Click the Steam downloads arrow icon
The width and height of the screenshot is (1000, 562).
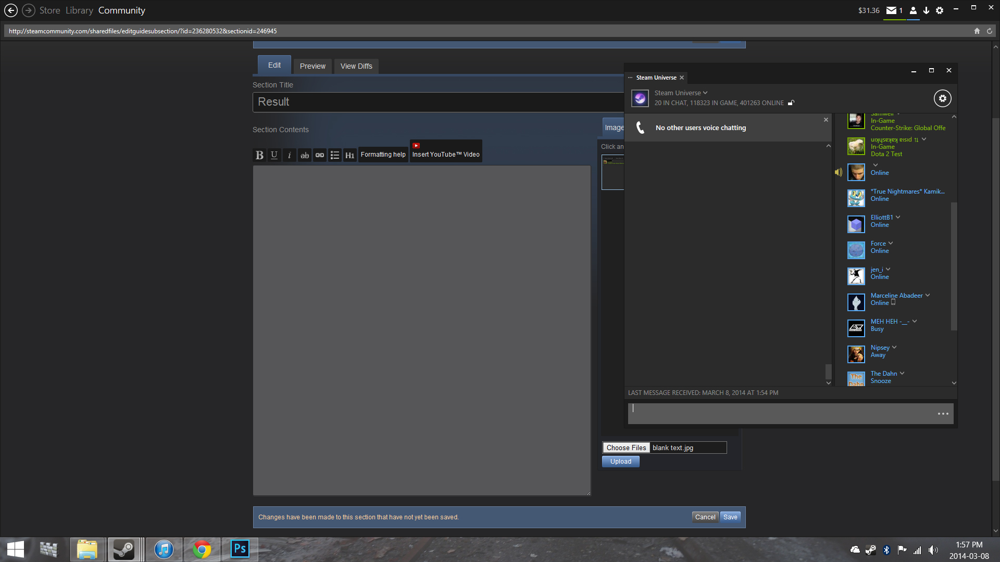coord(926,10)
